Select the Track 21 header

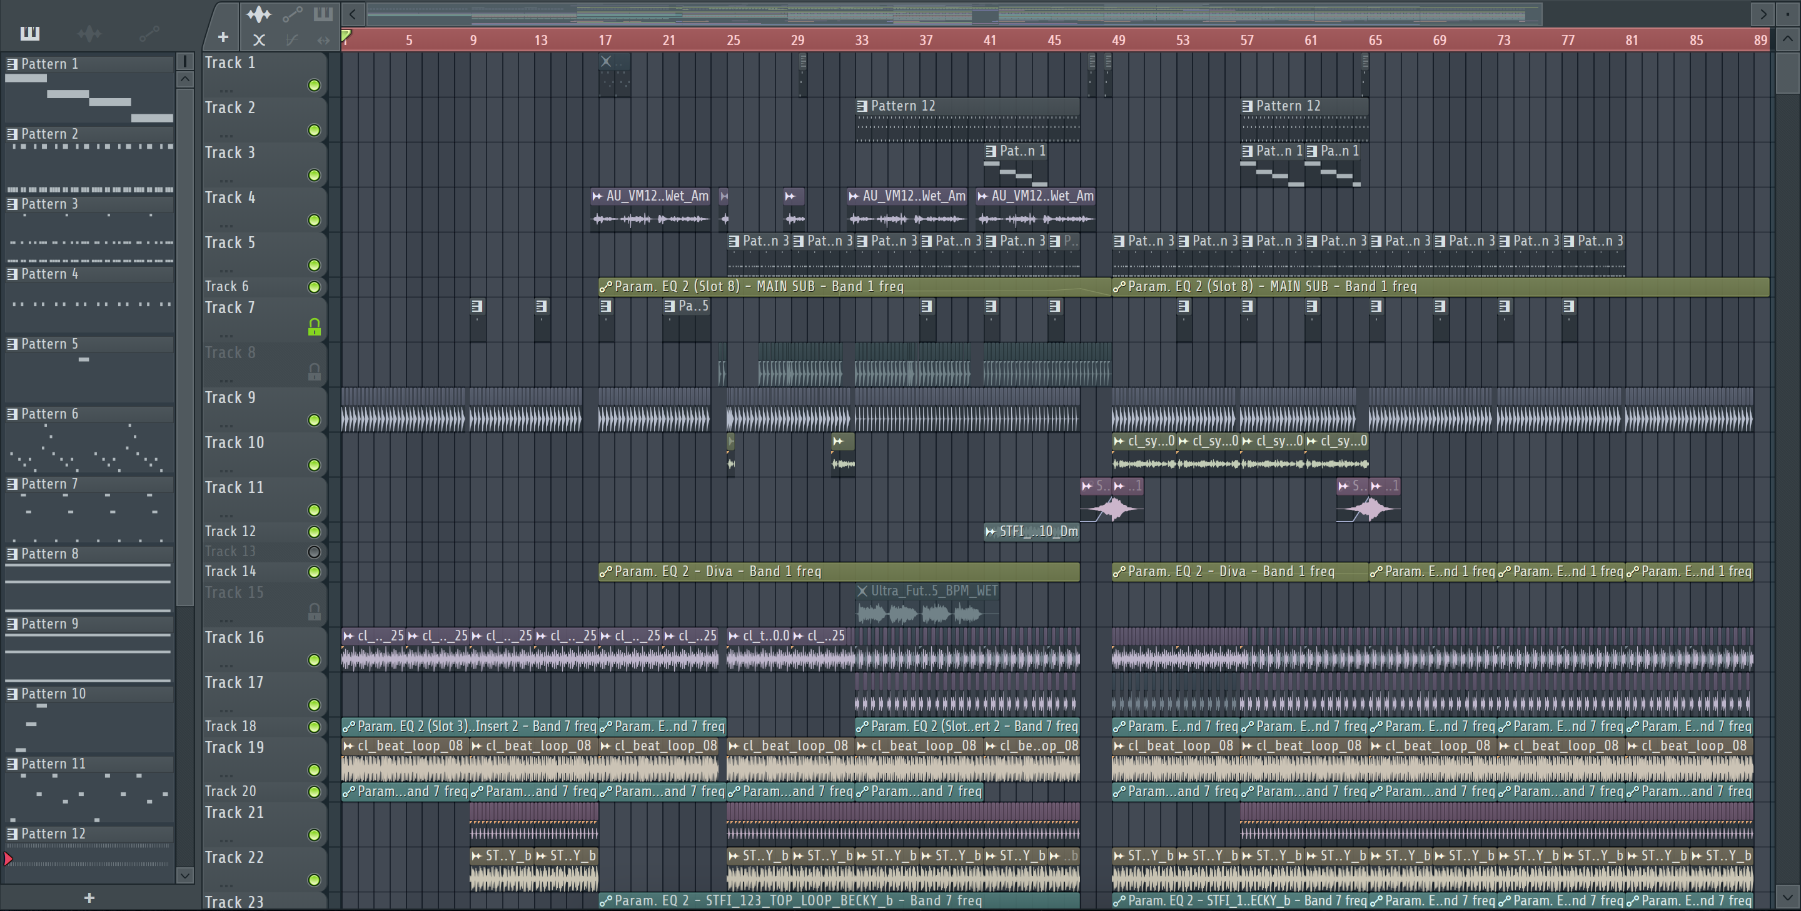[x=265, y=824]
